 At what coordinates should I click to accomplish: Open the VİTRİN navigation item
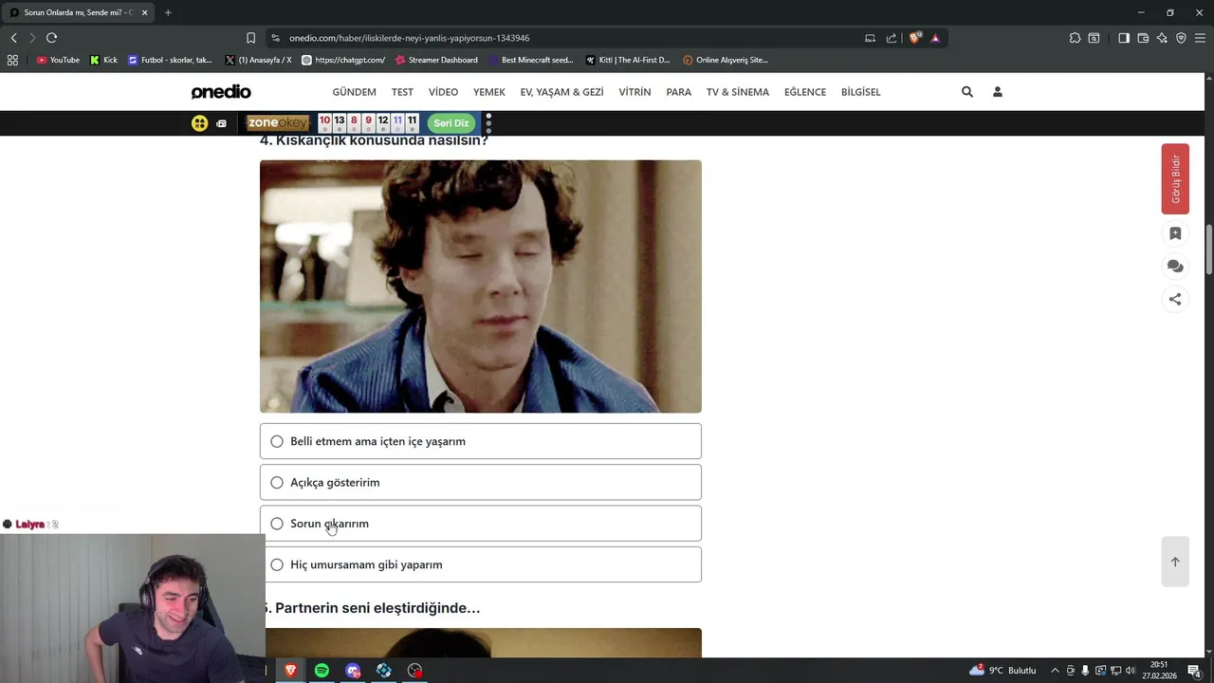click(635, 92)
